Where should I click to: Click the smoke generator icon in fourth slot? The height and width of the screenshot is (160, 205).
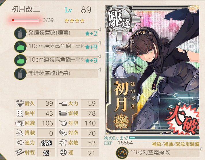pos(20,74)
